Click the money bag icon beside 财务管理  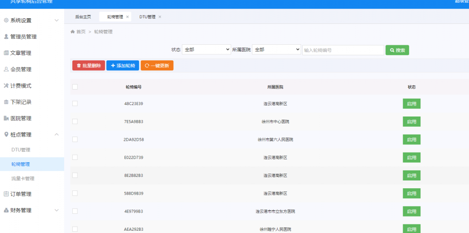coord(6,210)
